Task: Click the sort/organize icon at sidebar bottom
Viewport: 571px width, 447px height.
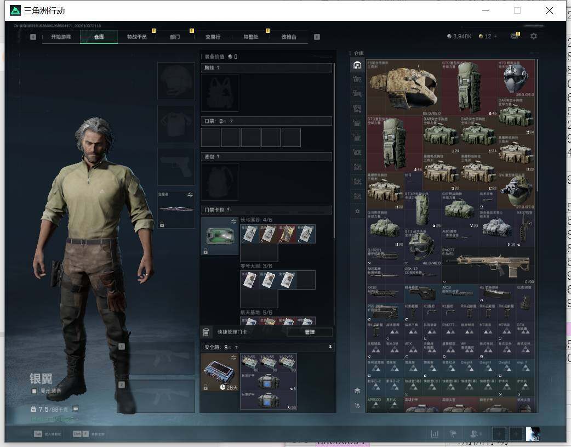Action: [357, 405]
